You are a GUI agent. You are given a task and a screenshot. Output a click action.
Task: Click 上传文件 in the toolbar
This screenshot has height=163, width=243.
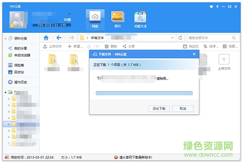(53, 46)
